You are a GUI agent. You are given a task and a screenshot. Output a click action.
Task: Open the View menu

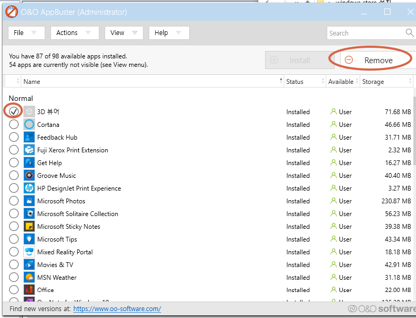(124, 33)
